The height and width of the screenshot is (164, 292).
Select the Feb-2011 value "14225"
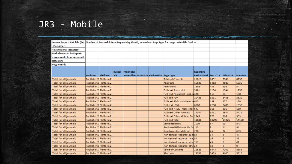229,120
